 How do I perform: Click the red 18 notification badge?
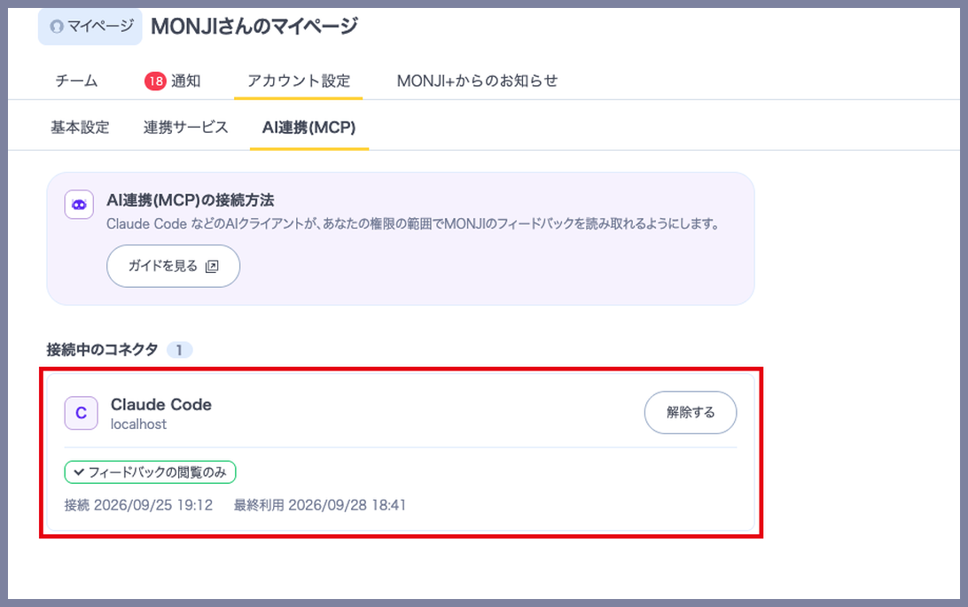[156, 81]
